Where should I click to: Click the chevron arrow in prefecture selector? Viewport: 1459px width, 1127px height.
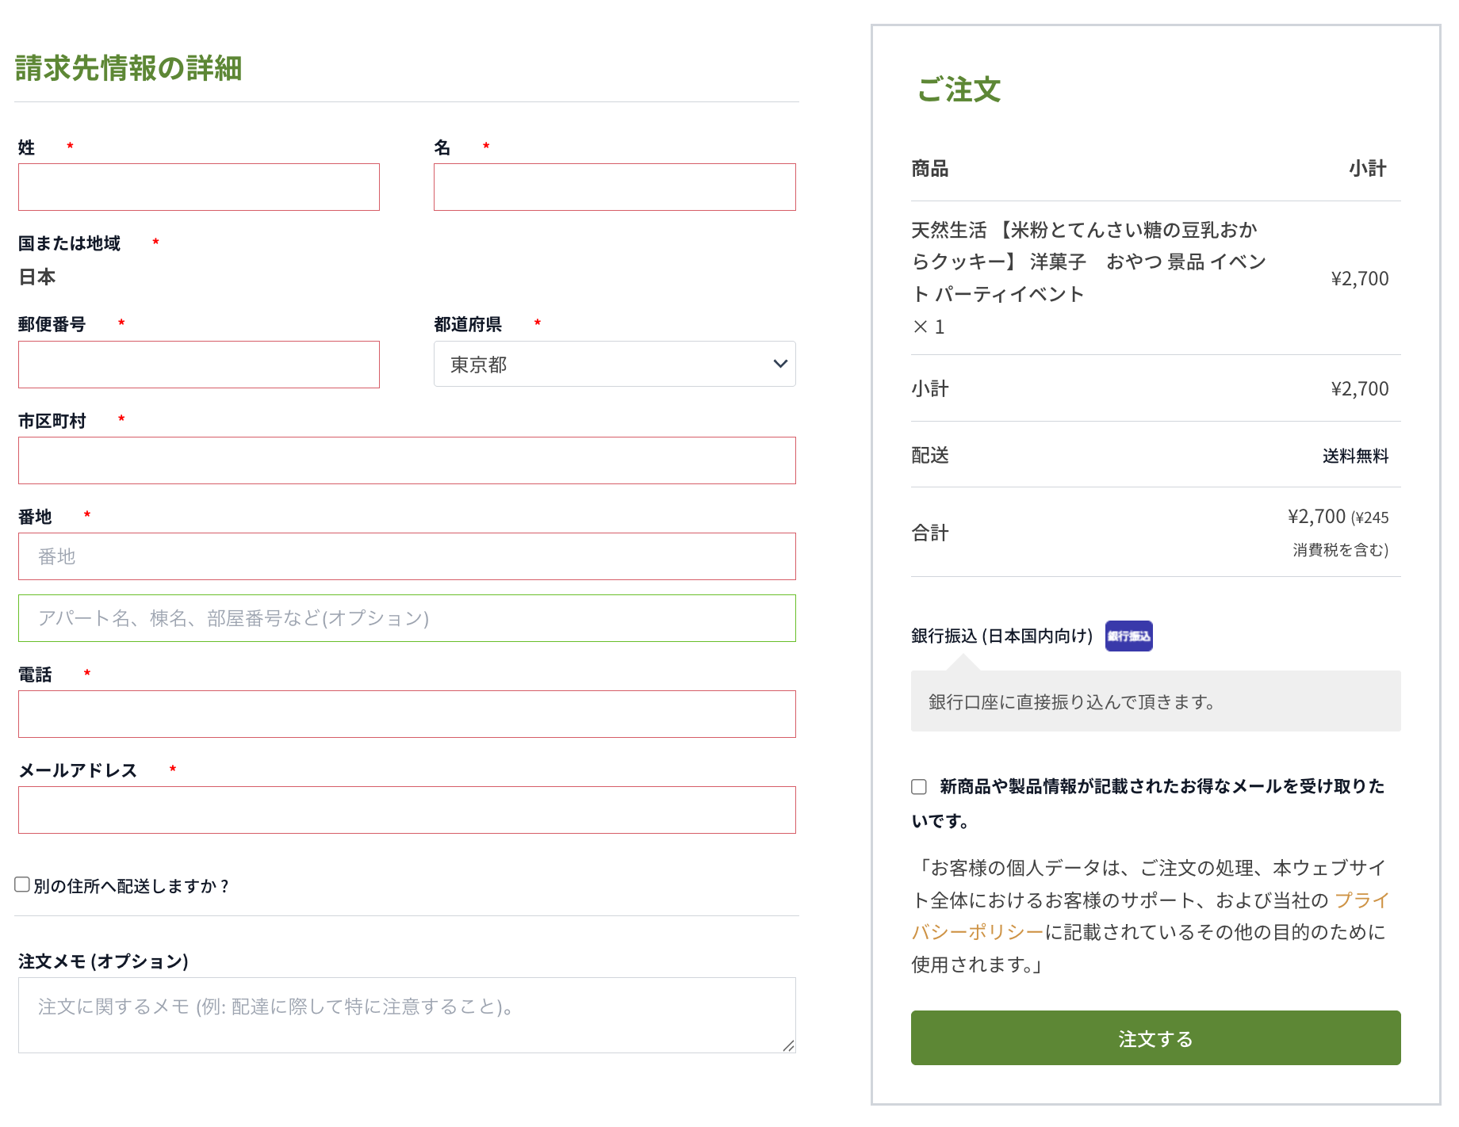coord(780,365)
